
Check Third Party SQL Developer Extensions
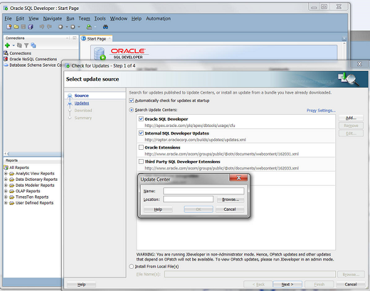point(141,162)
